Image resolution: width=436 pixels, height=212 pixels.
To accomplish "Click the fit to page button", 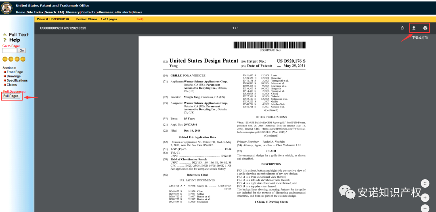I will [x=425, y=183].
